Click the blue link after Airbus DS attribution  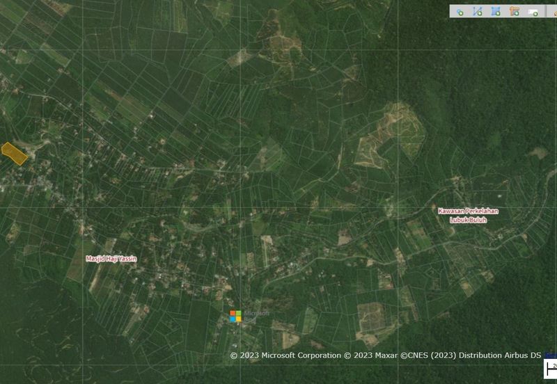(549, 355)
